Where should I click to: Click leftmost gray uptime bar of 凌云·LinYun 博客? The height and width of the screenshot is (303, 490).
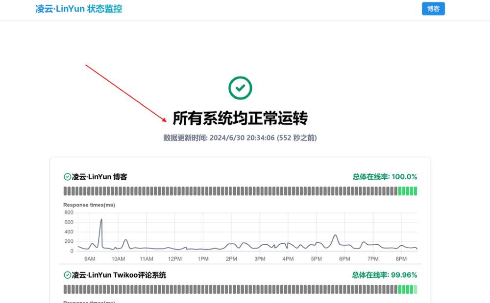click(x=65, y=191)
